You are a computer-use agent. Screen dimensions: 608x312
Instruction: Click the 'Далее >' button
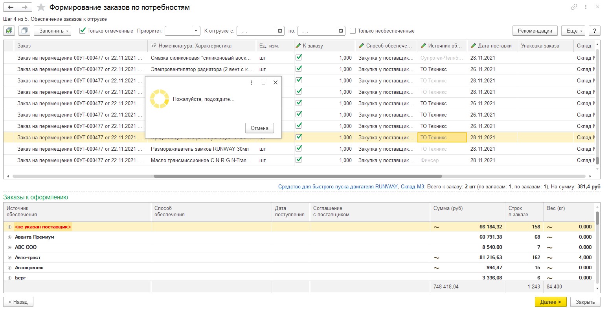550,302
